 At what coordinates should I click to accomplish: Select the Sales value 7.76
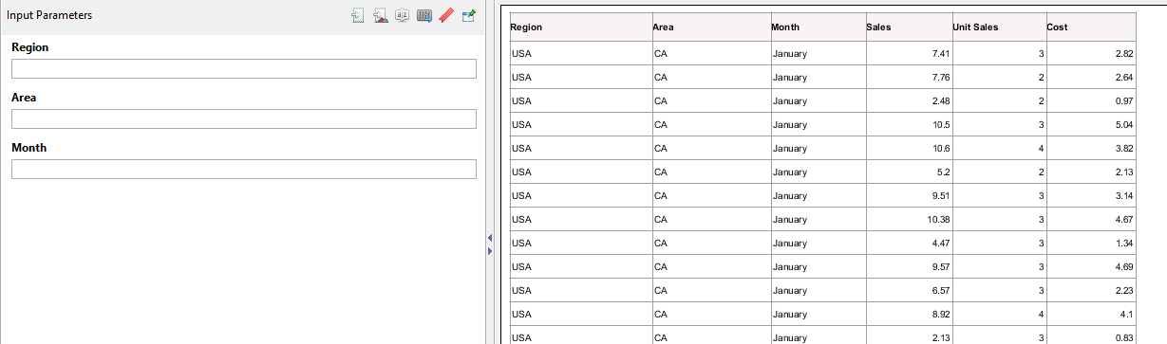tap(942, 77)
